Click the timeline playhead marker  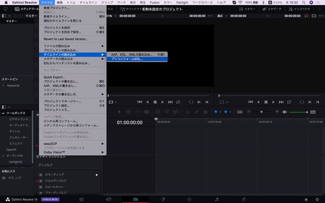(x=156, y=119)
